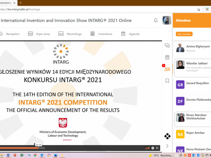The image size is (211, 158).
Task: Open user profile avatar menu
Action: point(167,20)
